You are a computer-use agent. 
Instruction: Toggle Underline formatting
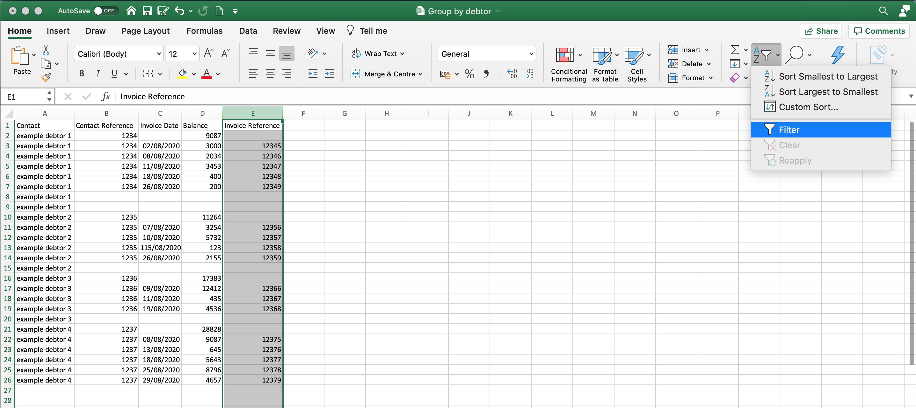114,74
